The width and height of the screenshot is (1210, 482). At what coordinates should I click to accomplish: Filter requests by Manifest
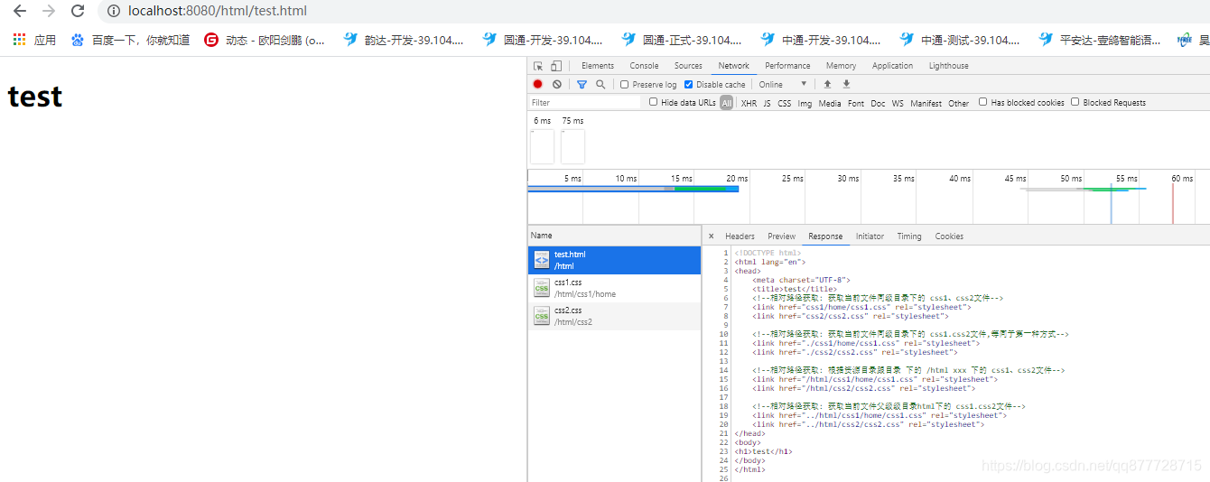point(926,103)
